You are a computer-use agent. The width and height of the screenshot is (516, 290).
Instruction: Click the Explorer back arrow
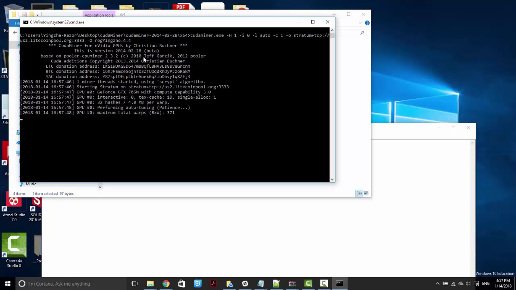[x=15, y=33]
